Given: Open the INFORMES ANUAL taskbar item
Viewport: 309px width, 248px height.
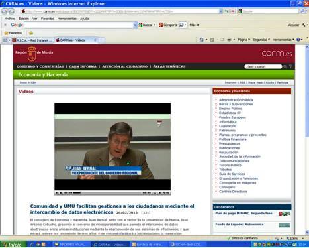Looking at the screenshot, I should tap(72, 245).
